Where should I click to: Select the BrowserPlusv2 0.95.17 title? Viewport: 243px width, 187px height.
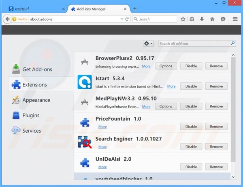[125, 58]
